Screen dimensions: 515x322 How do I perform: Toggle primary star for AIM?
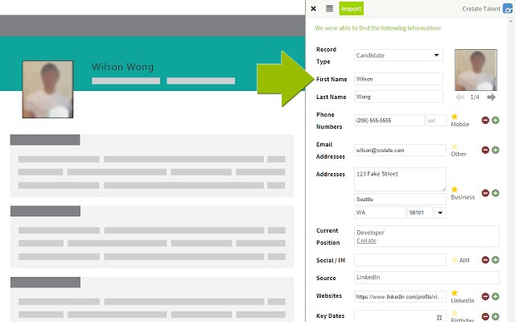(x=455, y=259)
